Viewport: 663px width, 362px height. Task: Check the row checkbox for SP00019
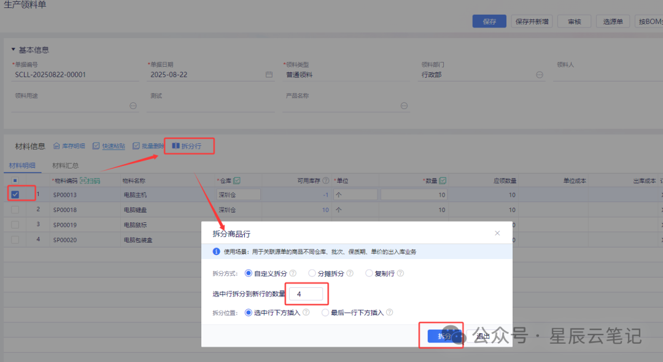click(x=15, y=225)
